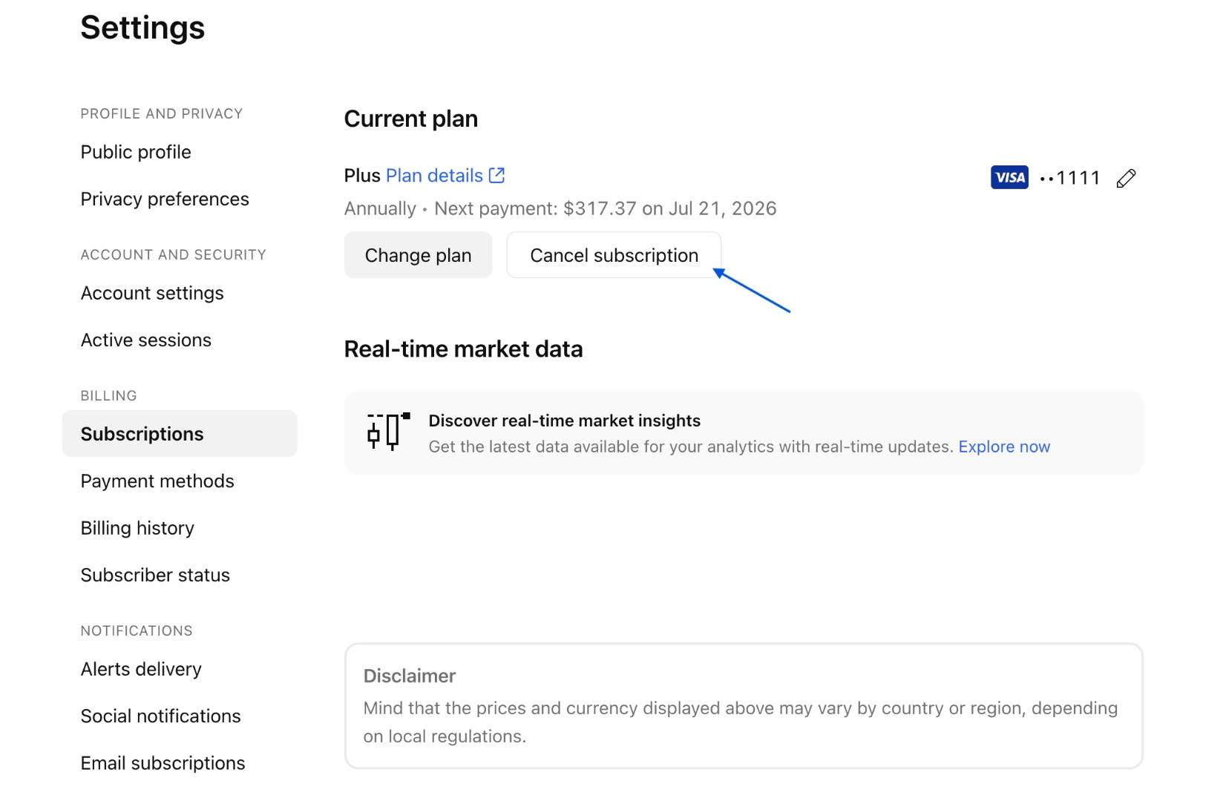Click the NOTIFICATIONS section label
This screenshot has height=798, width=1223.
pyautogui.click(x=137, y=630)
